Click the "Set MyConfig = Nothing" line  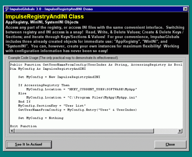pyautogui.click(x=41, y=118)
